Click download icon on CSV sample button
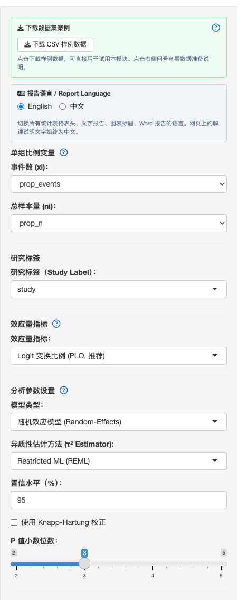248x600 pixels. pos(27,44)
